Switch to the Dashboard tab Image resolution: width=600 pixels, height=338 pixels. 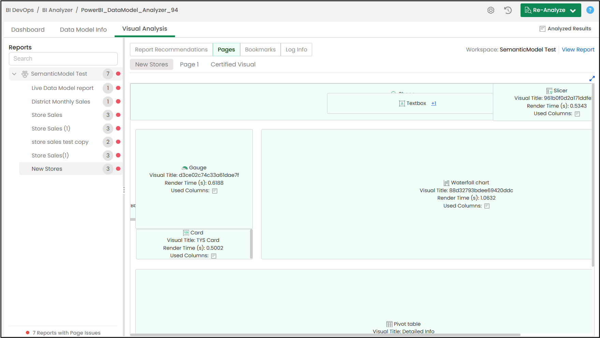(x=28, y=30)
